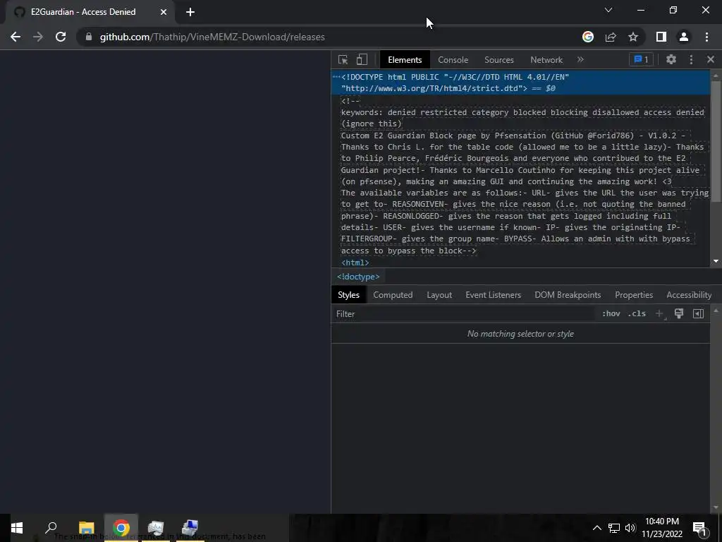The height and width of the screenshot is (542, 722).
Task: Toggle rendering emulations paintbrush icon
Action: point(679,313)
